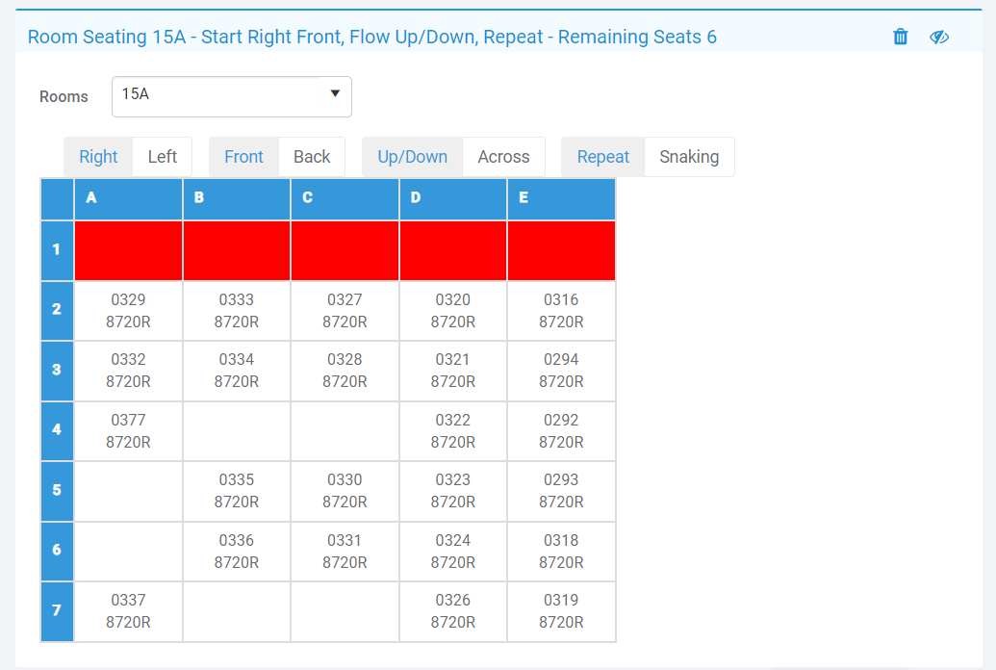Switch seating to start from Back

pos(312,157)
